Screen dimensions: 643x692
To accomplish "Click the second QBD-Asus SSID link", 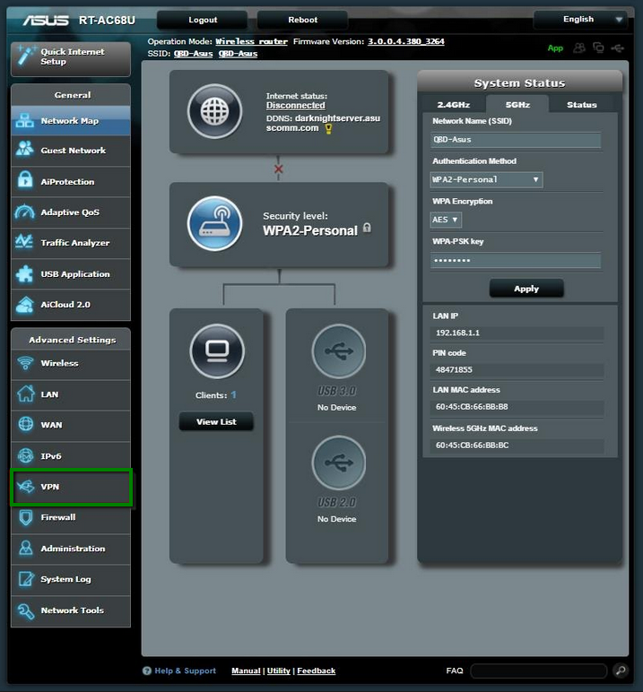I will point(238,54).
